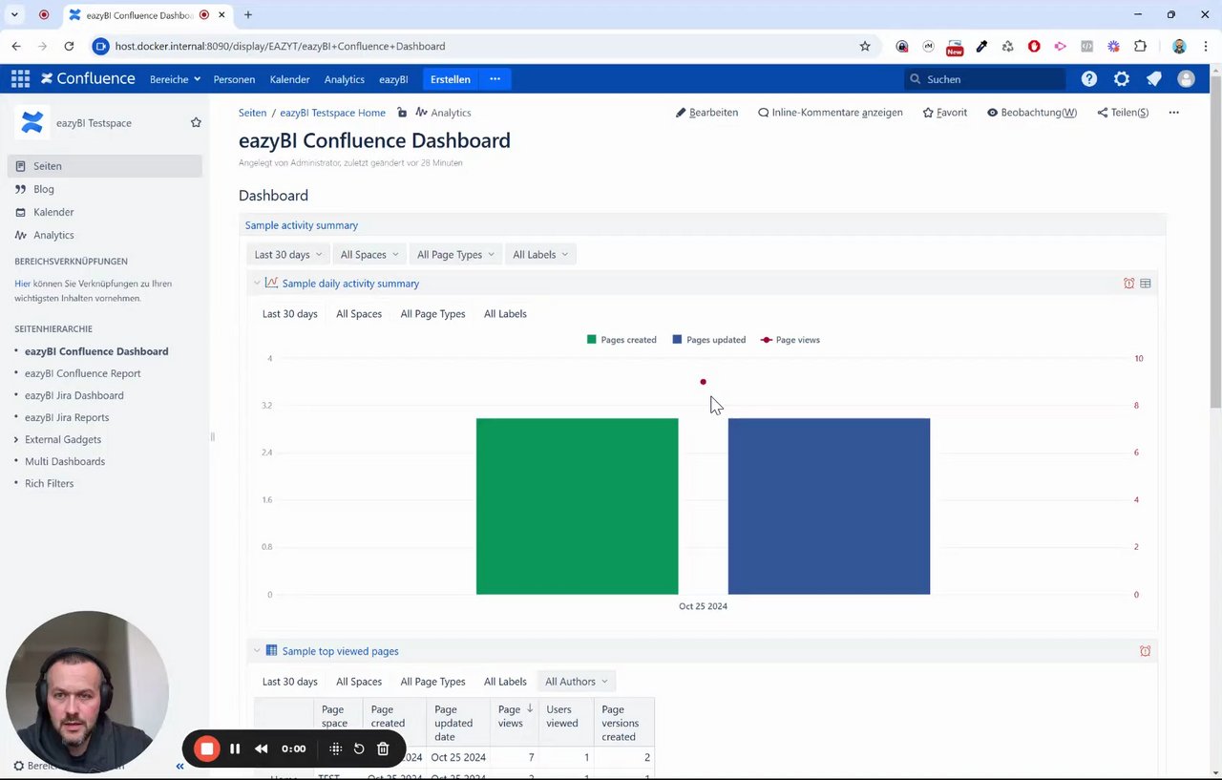
Task: Open the Sample activity summary dashboard link
Action: (x=302, y=225)
